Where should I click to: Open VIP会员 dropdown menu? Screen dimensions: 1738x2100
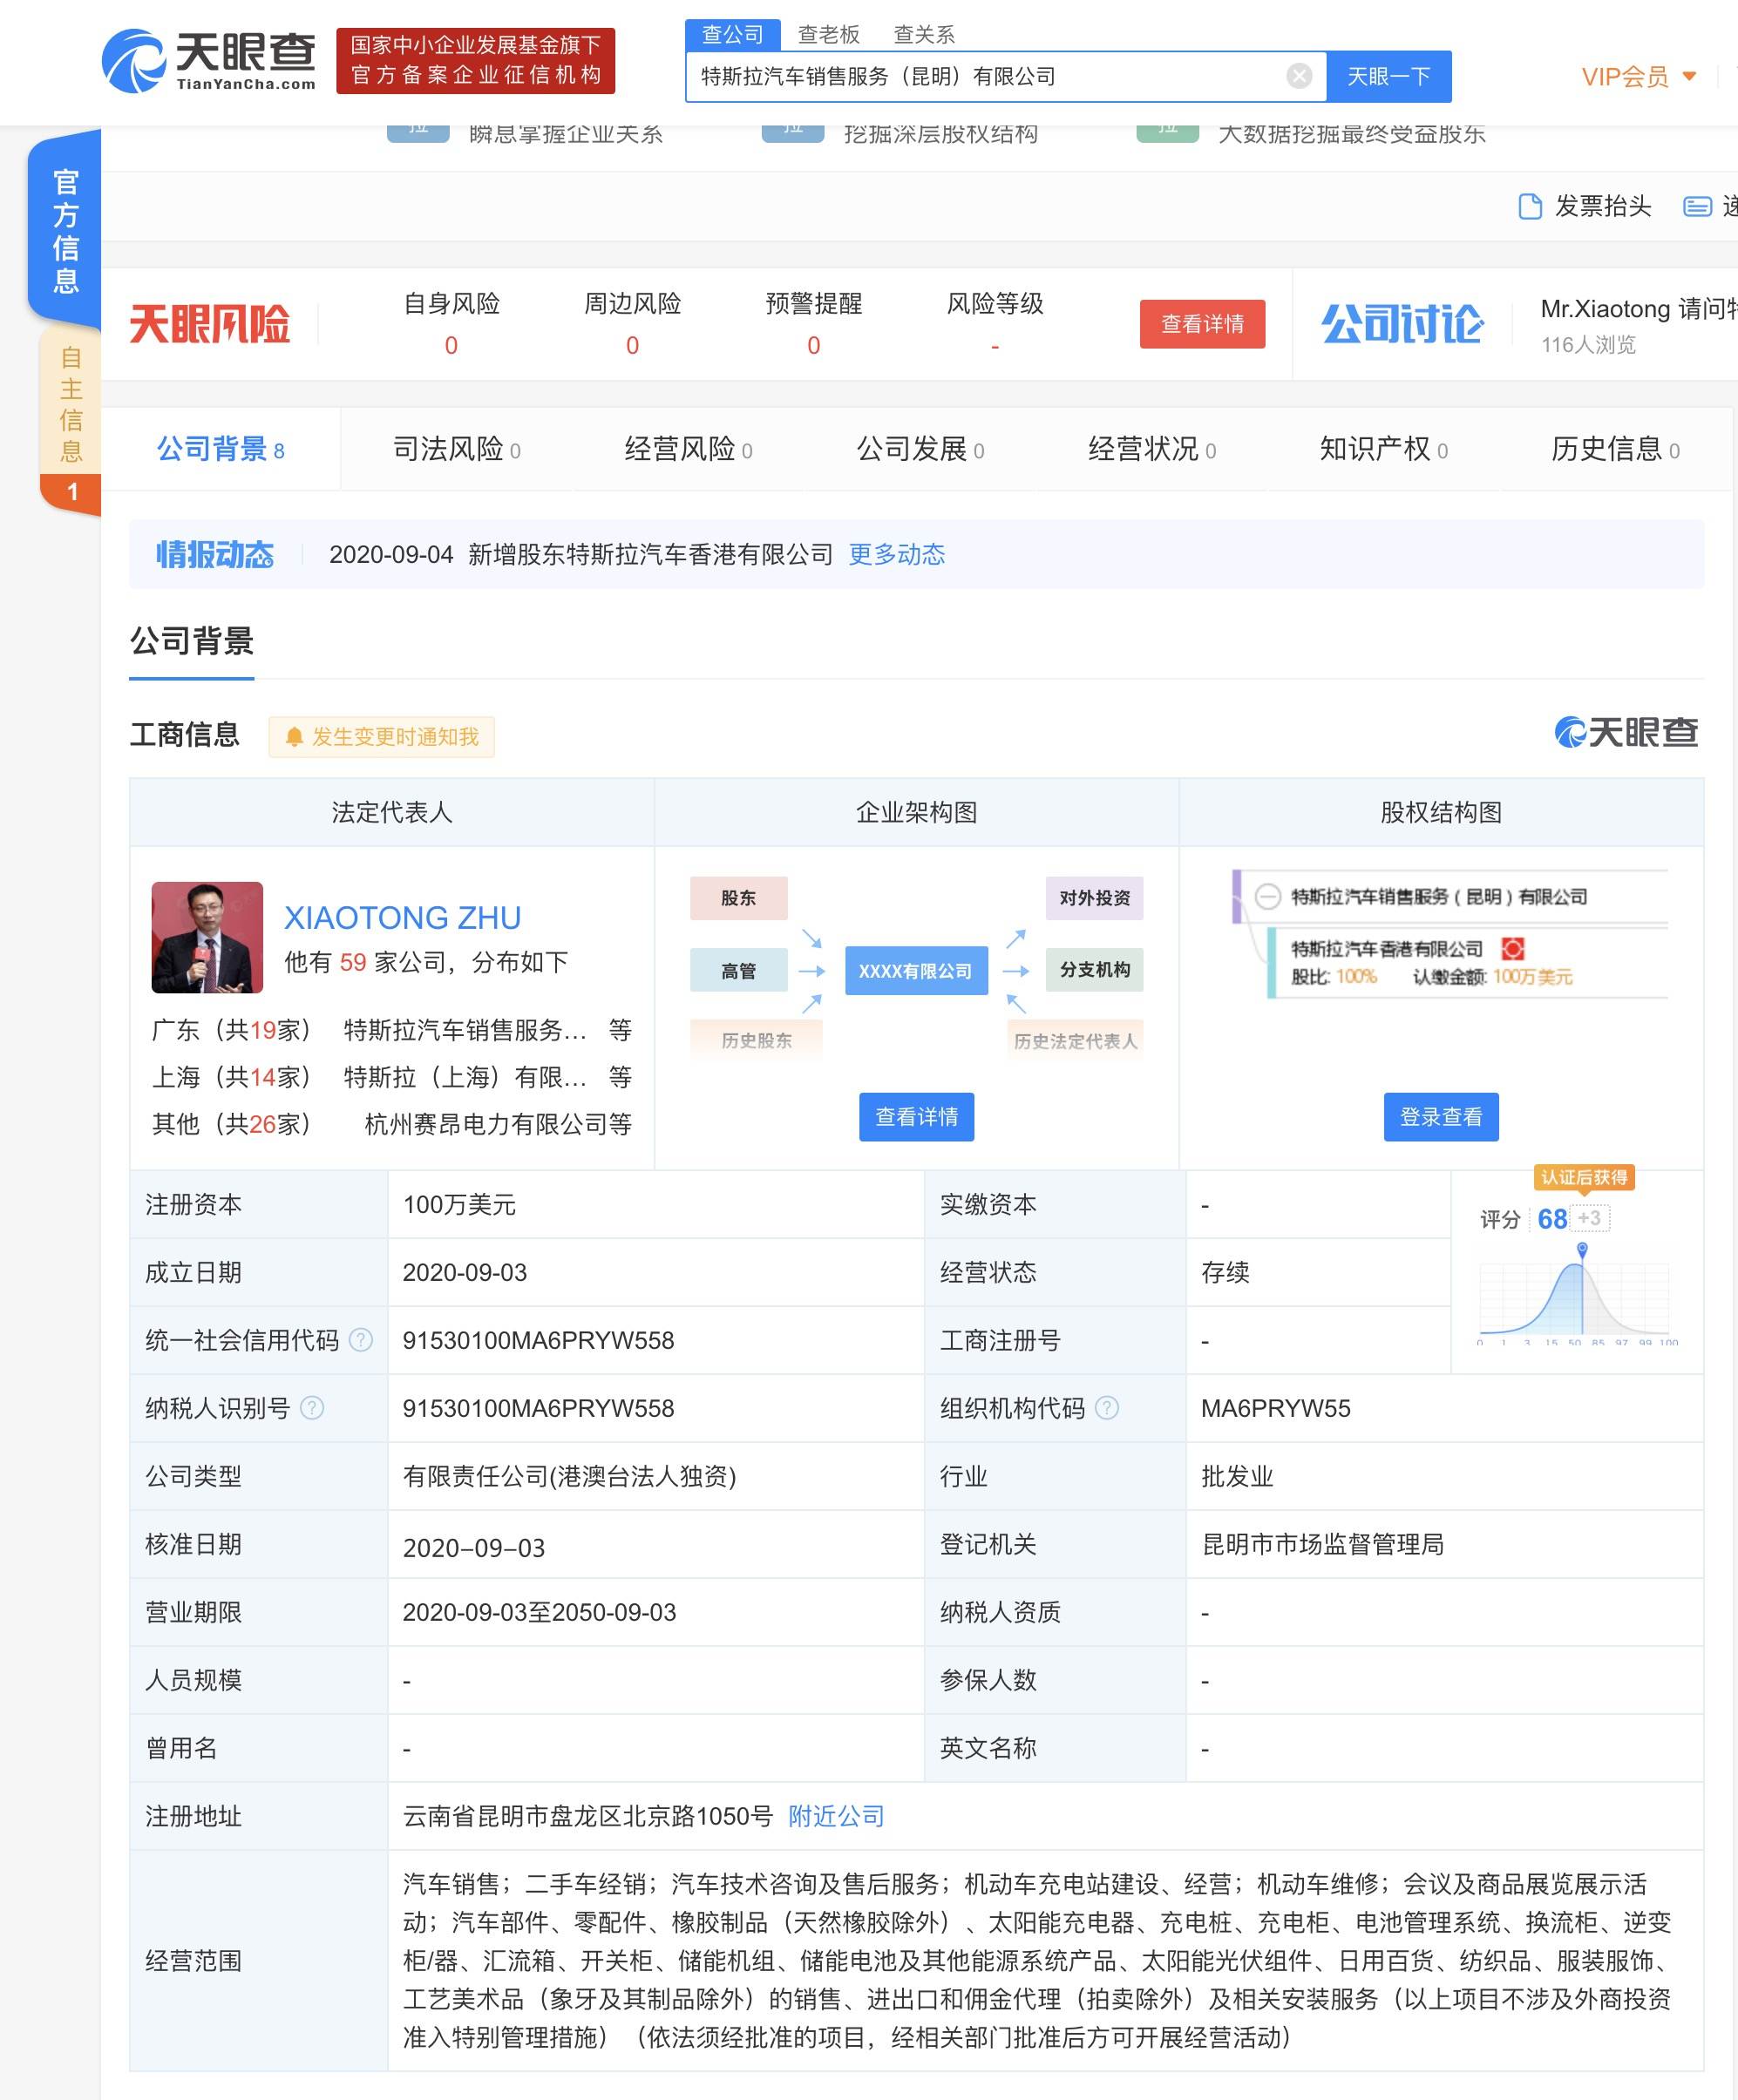[x=1639, y=76]
